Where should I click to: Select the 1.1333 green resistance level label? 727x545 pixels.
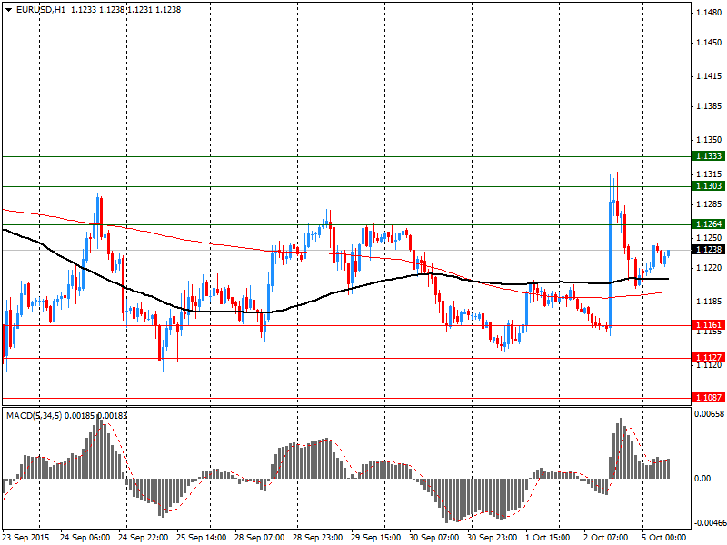[709, 156]
